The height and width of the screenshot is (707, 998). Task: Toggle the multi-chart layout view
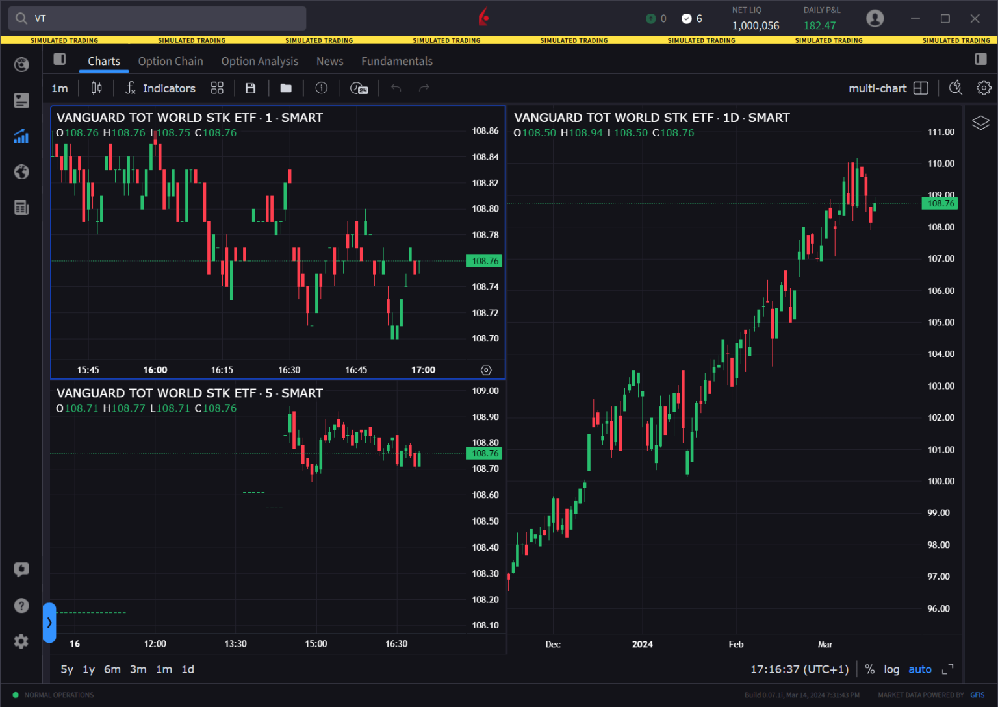921,88
